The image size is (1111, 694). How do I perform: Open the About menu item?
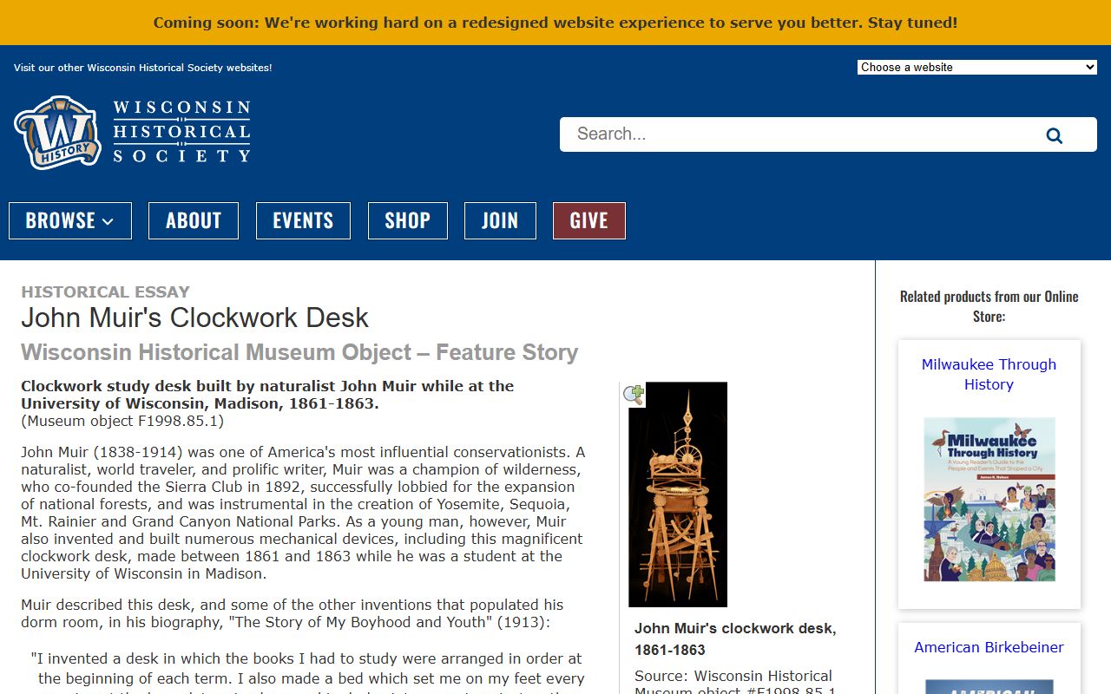point(193,220)
